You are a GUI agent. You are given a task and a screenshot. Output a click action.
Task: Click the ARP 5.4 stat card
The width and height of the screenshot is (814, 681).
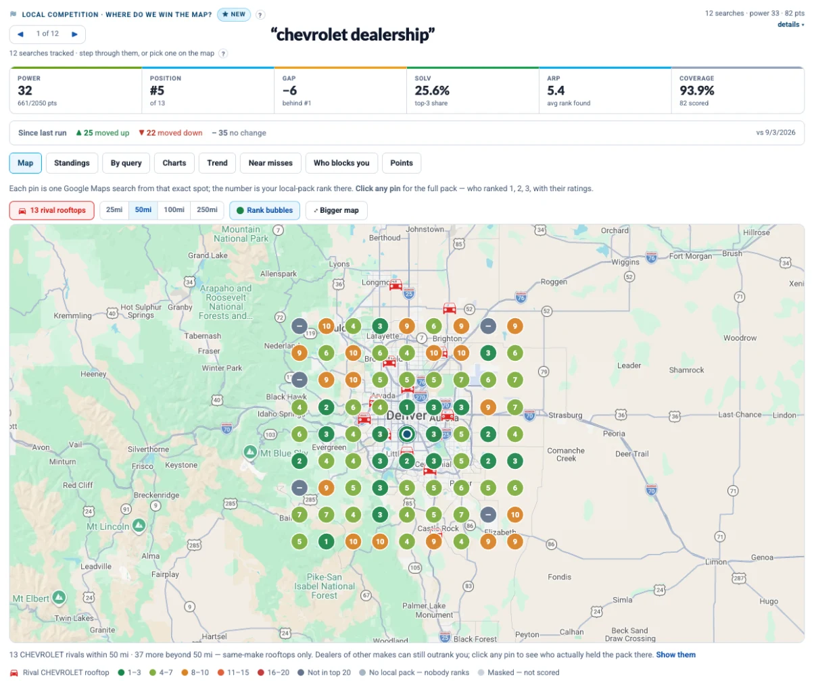[605, 91]
